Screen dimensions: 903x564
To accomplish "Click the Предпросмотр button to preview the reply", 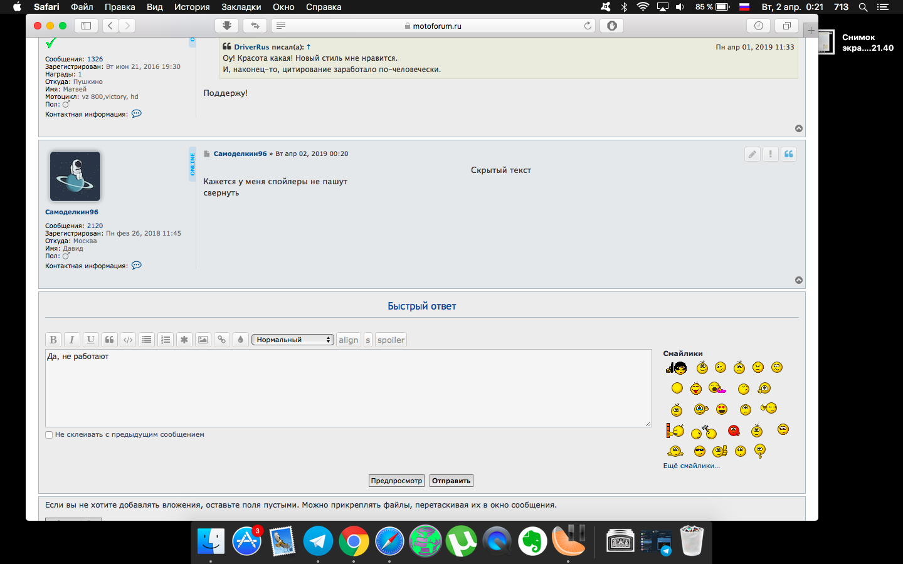I will pos(396,481).
